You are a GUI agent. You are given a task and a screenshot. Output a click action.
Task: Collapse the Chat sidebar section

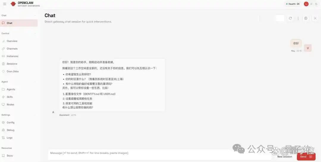pyautogui.click(x=35, y=15)
